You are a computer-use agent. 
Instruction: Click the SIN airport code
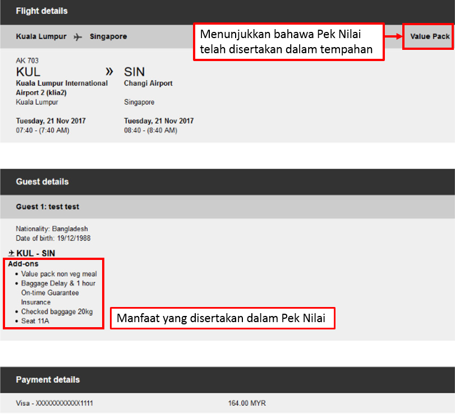134,72
